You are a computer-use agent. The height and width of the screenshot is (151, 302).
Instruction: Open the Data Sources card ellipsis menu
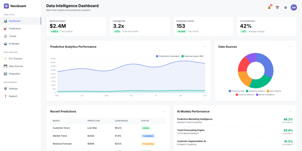coord(290,46)
